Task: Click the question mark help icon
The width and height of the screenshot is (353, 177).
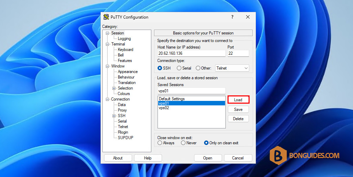Action: [x=232, y=17]
